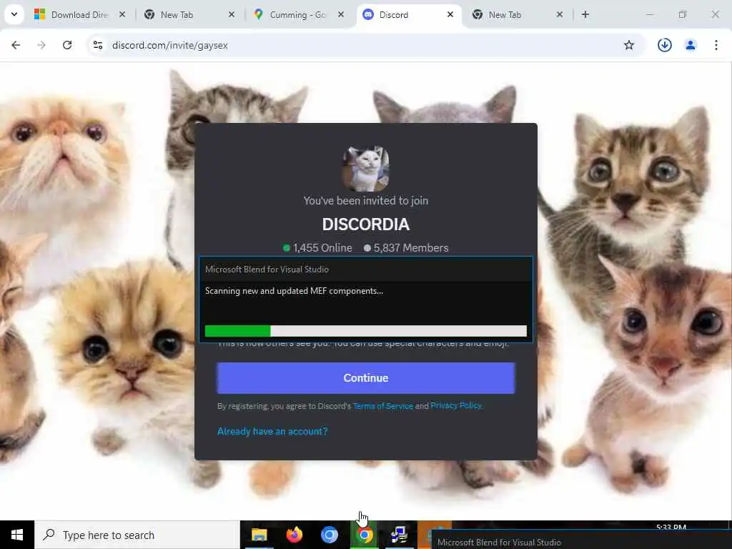Click the Blend for Visual Studio taskbar preview
The width and height of the screenshot is (732, 549).
coord(581,540)
